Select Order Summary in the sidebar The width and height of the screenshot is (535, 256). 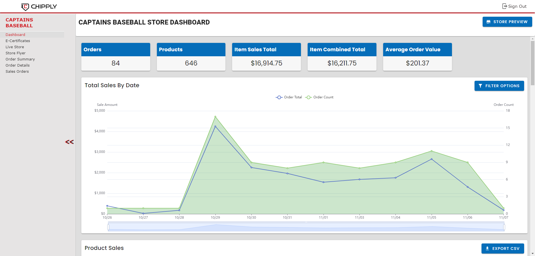(x=20, y=59)
